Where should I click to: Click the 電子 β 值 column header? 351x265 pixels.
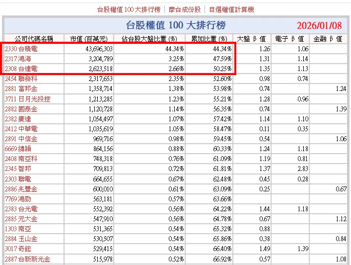289,39
